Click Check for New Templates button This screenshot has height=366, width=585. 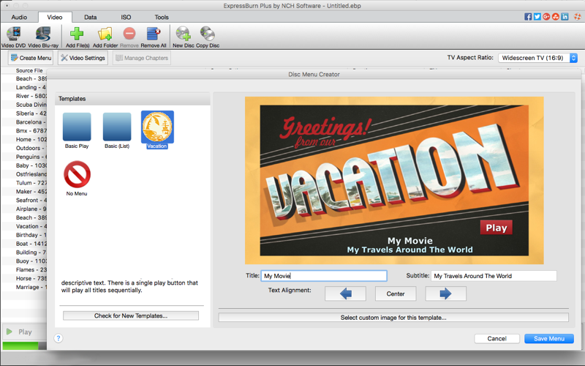pyautogui.click(x=131, y=315)
